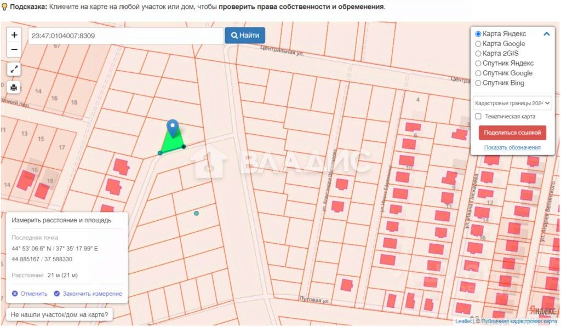Click the Центральная ул. street label

282,50
